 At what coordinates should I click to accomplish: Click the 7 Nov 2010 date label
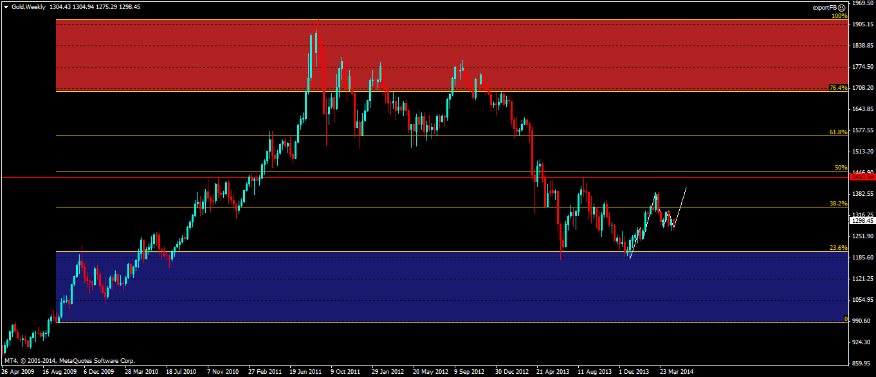click(223, 372)
